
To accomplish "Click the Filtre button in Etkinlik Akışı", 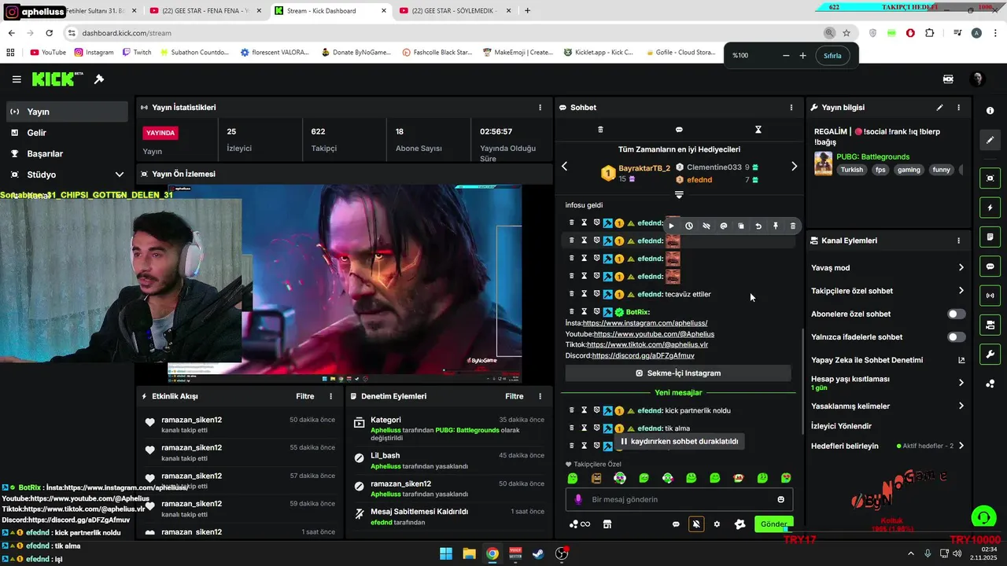I will pos(304,396).
